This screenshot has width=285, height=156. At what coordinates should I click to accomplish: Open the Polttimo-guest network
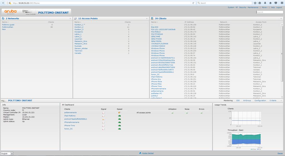point(8,25)
